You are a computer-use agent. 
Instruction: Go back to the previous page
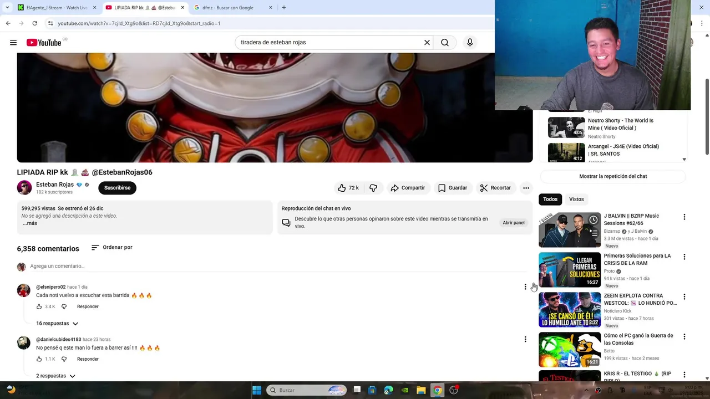(x=8, y=23)
